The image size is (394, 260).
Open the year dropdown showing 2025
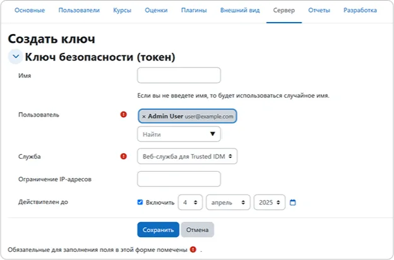point(270,203)
